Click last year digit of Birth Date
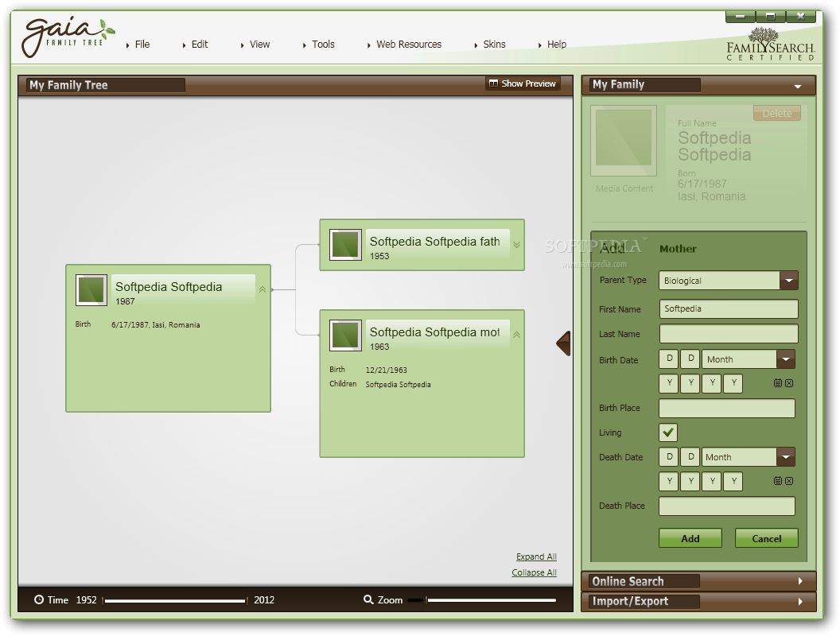This screenshot has width=840, height=636. click(x=733, y=382)
